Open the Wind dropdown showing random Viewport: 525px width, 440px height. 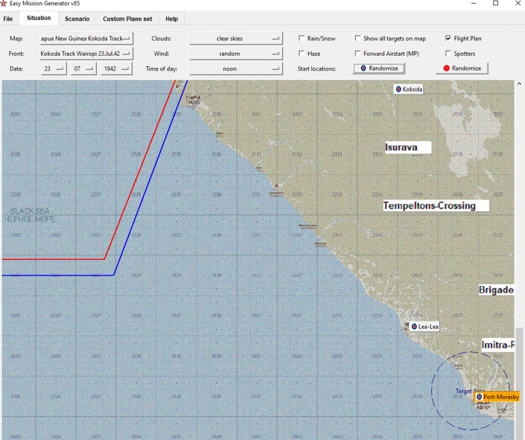[236, 53]
